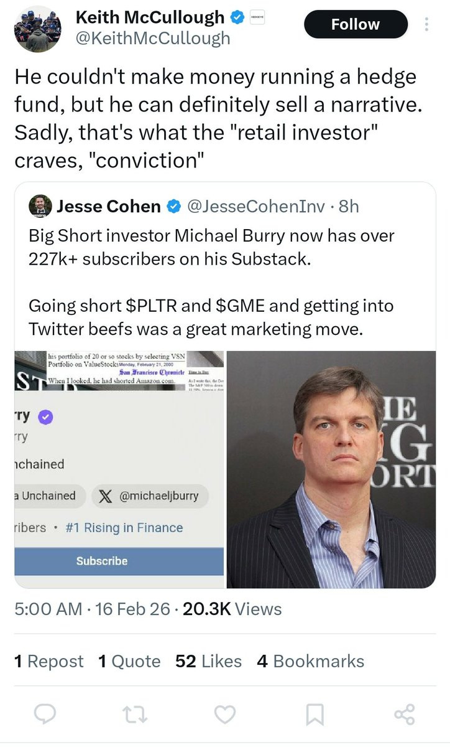
Task: Open Keith McCullough's profile picture
Action: [37, 29]
